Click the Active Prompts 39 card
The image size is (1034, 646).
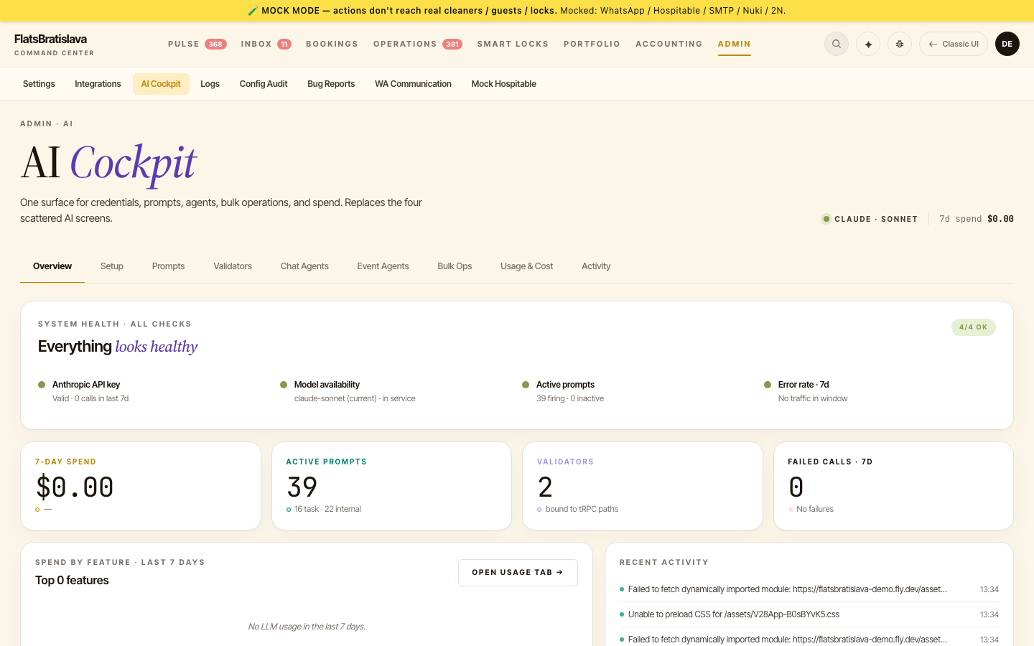click(391, 486)
